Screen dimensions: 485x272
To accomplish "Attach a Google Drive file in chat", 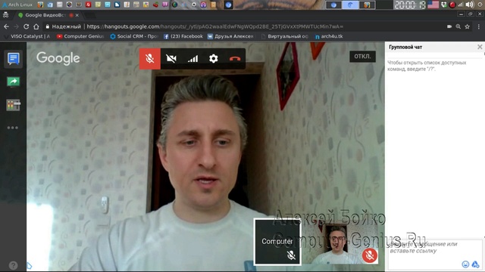I will click(475, 264).
